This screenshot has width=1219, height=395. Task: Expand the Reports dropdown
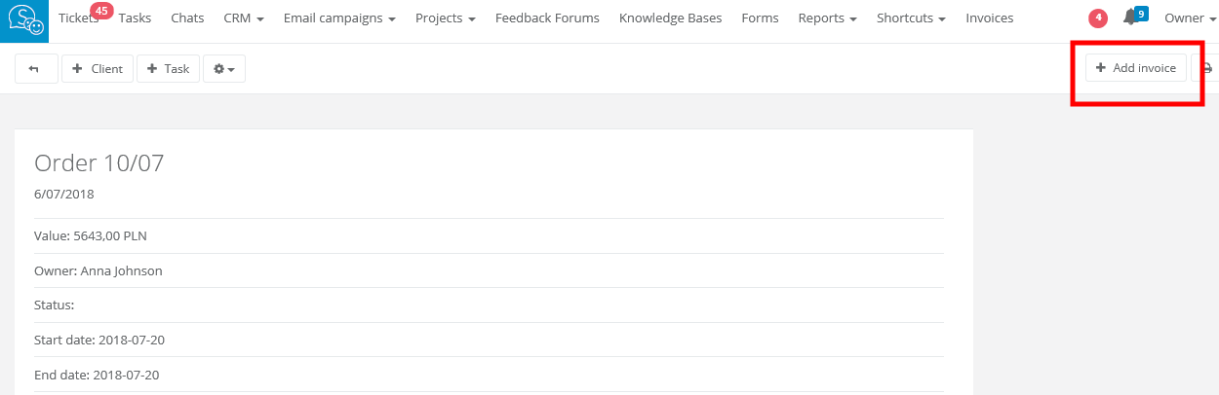click(x=827, y=18)
